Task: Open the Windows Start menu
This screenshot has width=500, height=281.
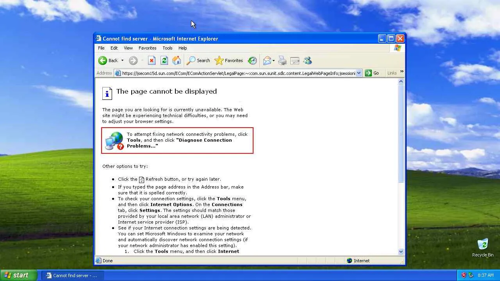Action: (18, 275)
